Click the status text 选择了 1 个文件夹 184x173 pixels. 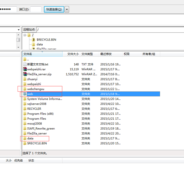35,153
